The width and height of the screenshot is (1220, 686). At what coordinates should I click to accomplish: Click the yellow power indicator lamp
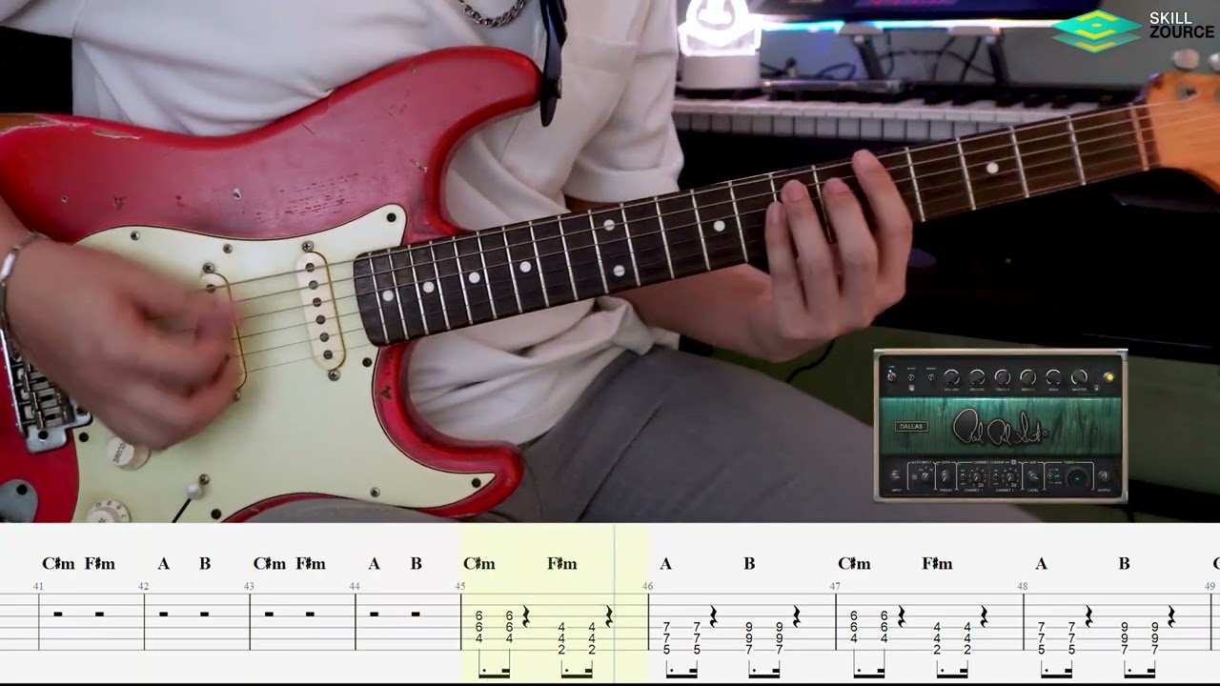pyautogui.click(x=1108, y=377)
